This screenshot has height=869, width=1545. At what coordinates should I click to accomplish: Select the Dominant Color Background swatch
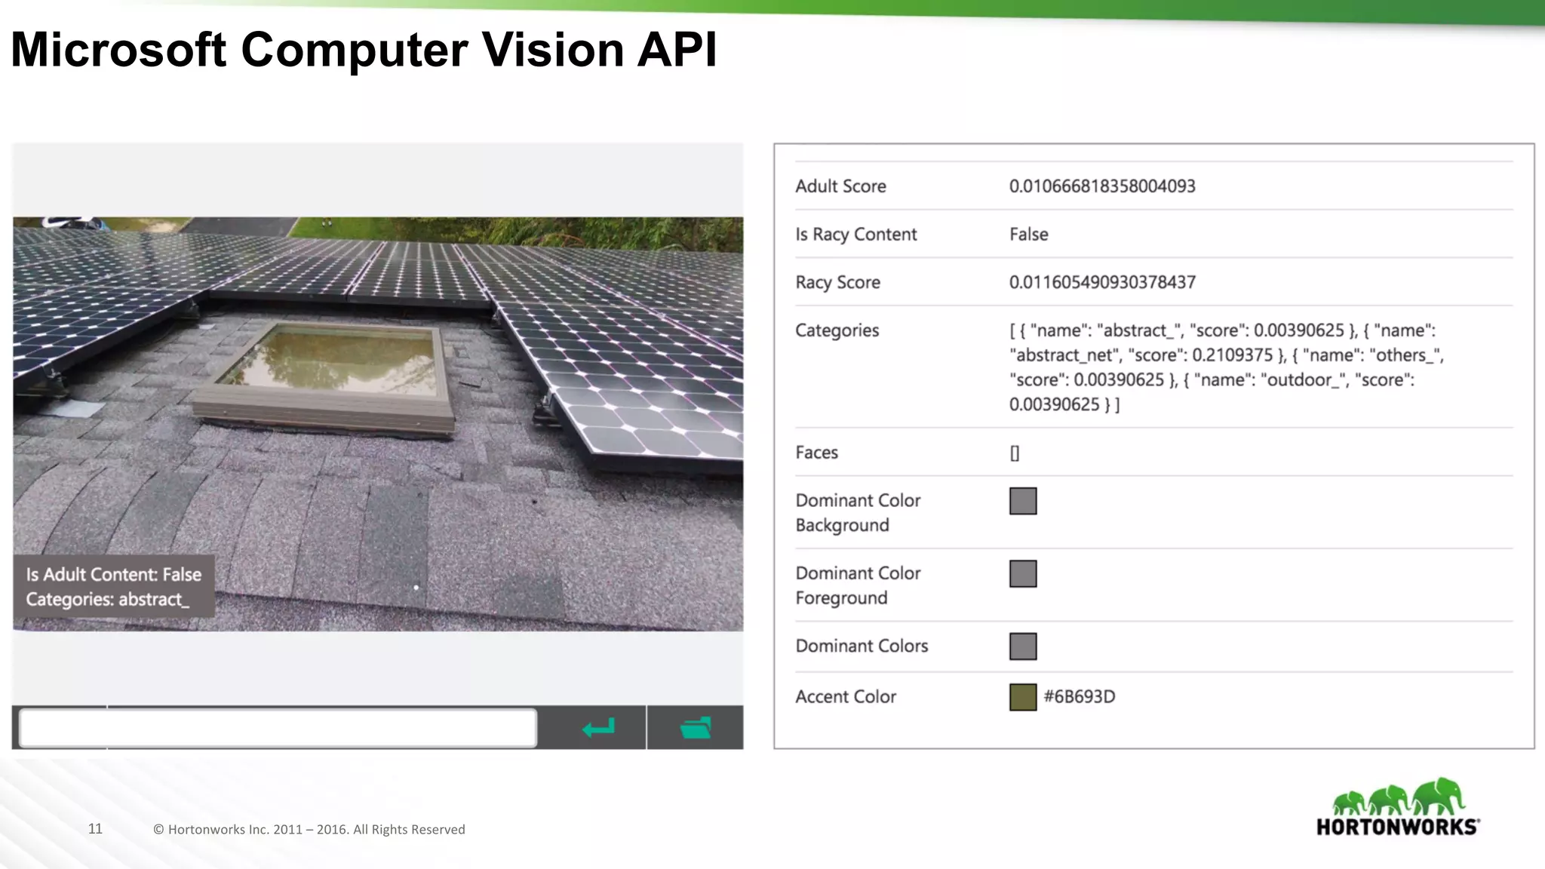pyautogui.click(x=1023, y=501)
